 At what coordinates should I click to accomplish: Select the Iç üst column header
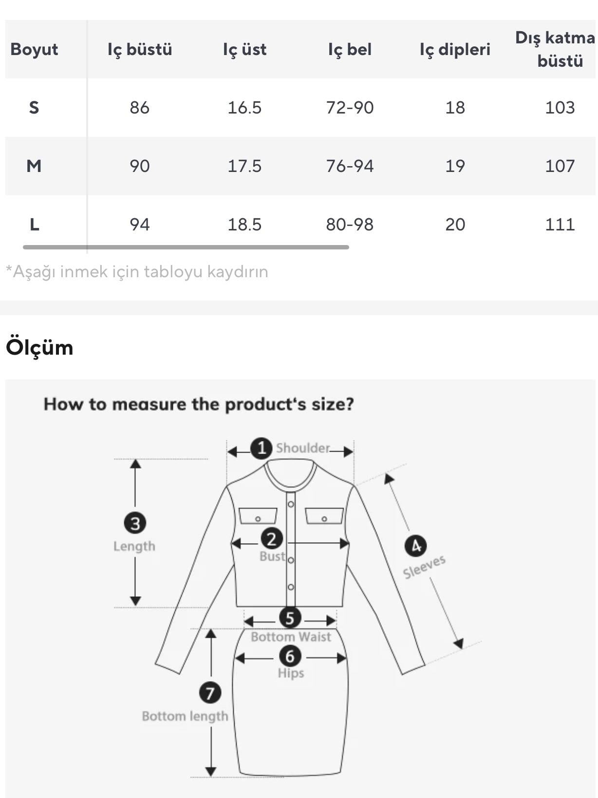[x=244, y=49]
